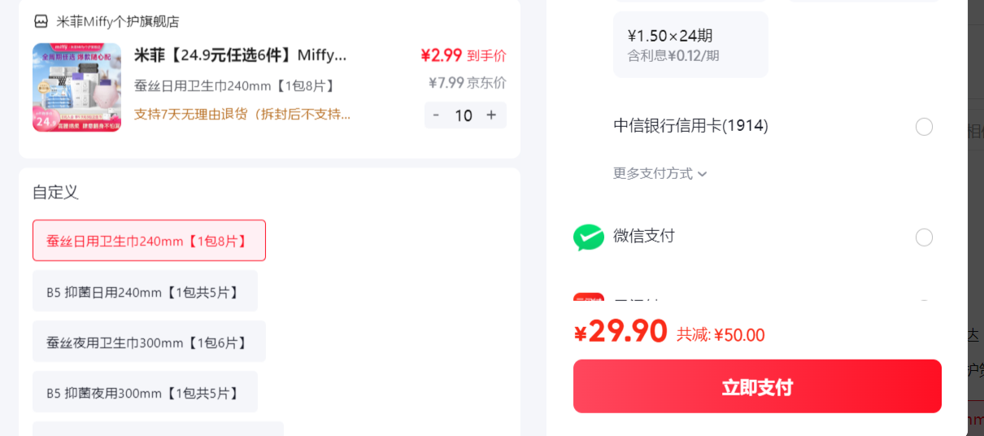
Task: Select B5 抑菌夜用300mm【1包共5片】 option
Action: [x=145, y=392]
